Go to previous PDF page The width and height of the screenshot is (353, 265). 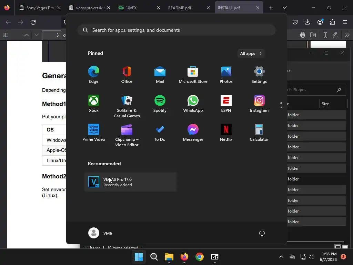pos(26,35)
